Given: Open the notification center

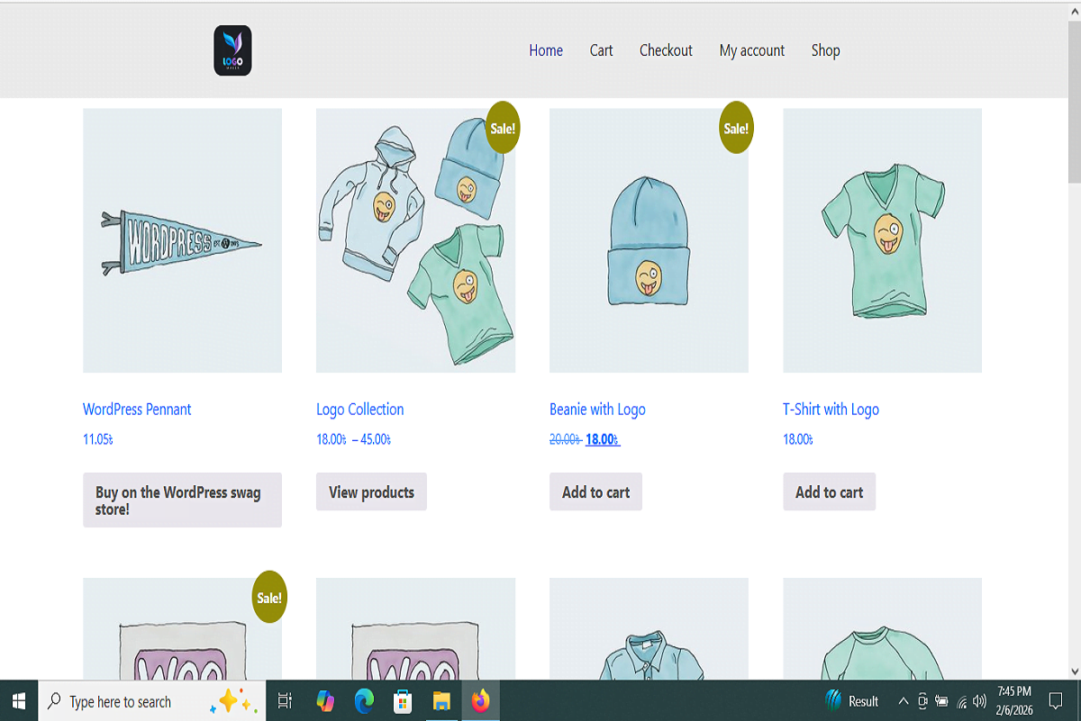Looking at the screenshot, I should [1055, 700].
